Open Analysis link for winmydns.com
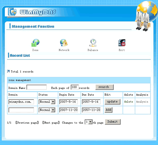Viewport: 158px width, 145px height. pos(142,102)
